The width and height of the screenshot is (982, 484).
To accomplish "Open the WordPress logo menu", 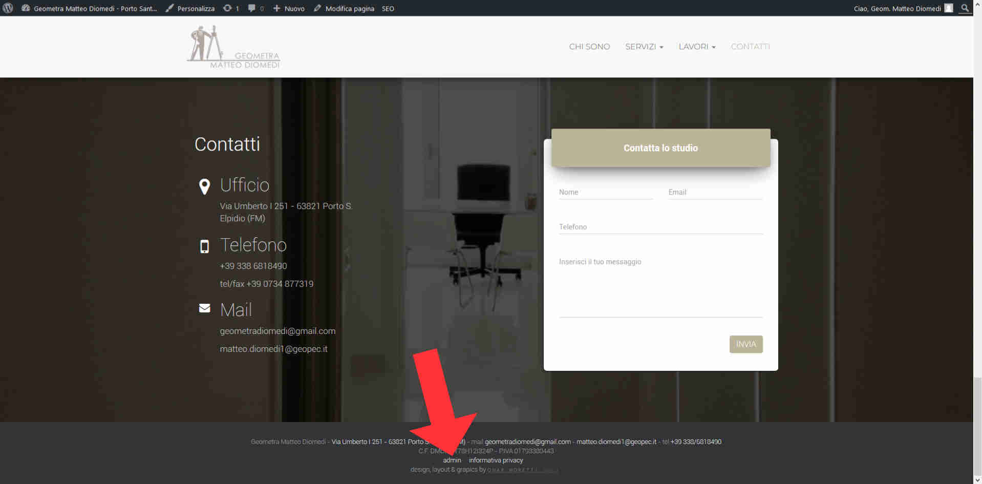I will pos(8,8).
